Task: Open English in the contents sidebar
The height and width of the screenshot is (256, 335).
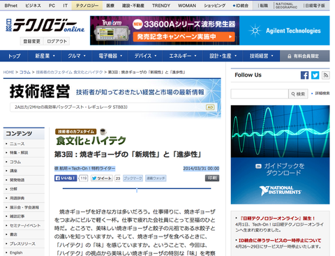Action: (x=16, y=253)
